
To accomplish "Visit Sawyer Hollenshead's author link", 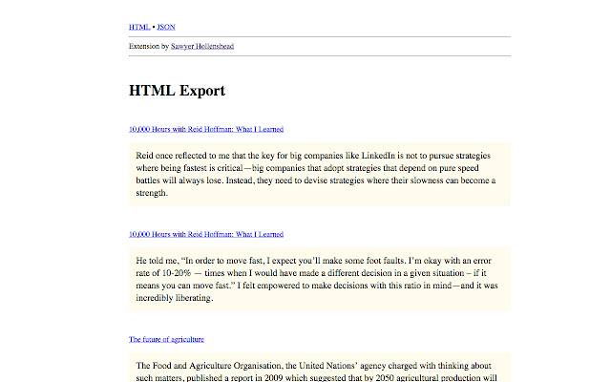I will click(x=202, y=46).
